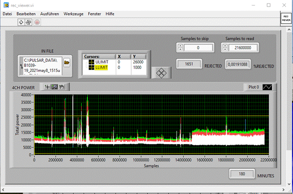Open the Datei menu
Image resolution: width=293 pixels, height=194 pixels.
(x=7, y=14)
